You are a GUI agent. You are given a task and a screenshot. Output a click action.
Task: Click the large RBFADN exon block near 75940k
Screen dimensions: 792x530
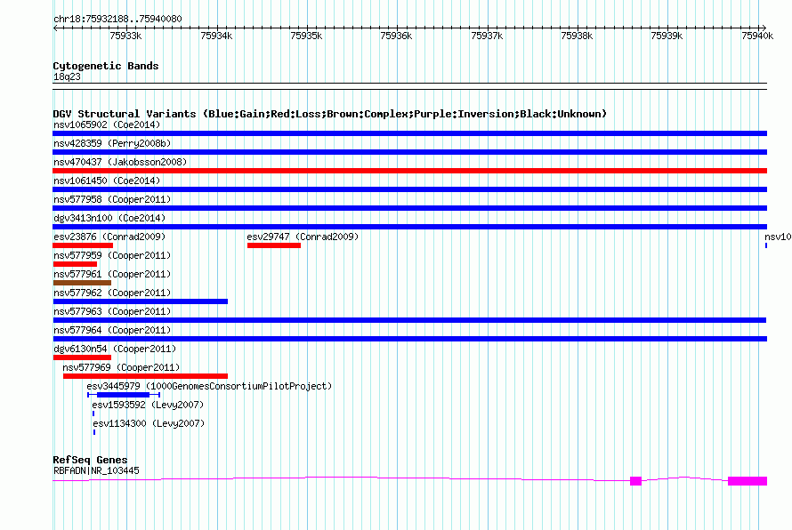tap(748, 481)
